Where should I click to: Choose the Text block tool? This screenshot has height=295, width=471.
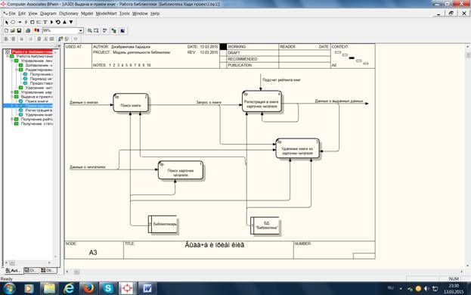[x=45, y=22]
